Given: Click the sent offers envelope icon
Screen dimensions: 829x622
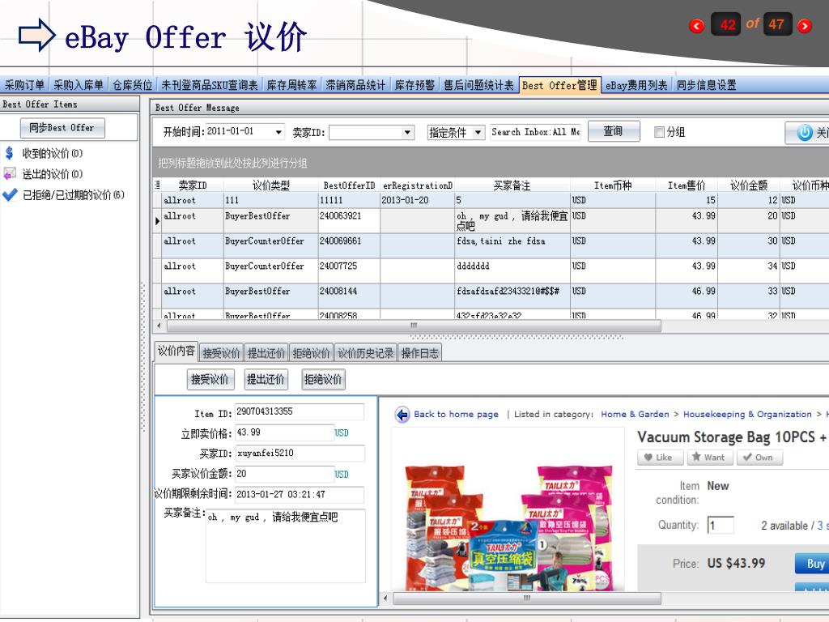Looking at the screenshot, I should coord(10,173).
